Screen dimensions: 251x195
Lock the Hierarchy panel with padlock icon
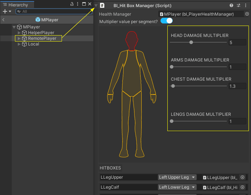point(72,4)
